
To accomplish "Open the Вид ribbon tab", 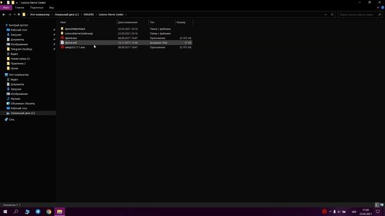I will [51, 8].
